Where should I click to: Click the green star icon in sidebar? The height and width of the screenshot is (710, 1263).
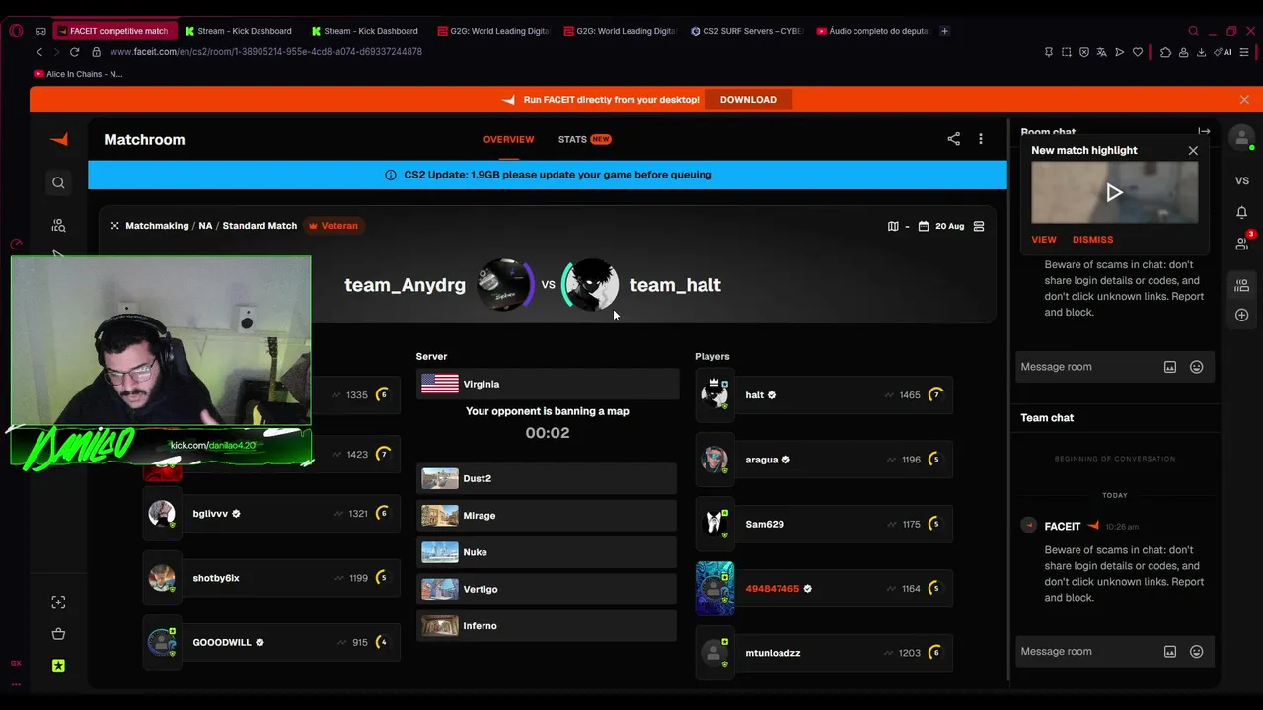pos(58,666)
